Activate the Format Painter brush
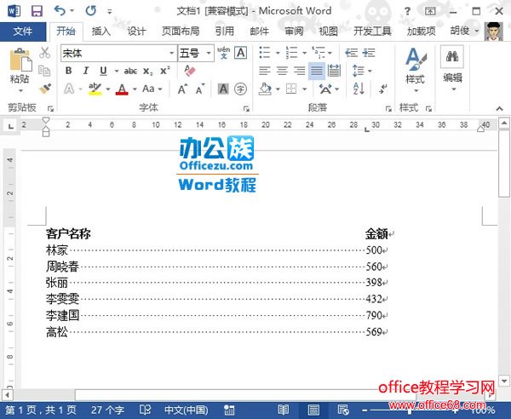 point(45,89)
